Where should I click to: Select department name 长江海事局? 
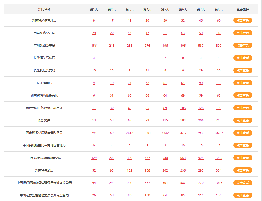(44, 83)
